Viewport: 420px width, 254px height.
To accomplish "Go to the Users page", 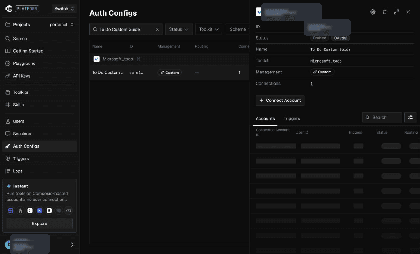I will click(x=39, y=121).
